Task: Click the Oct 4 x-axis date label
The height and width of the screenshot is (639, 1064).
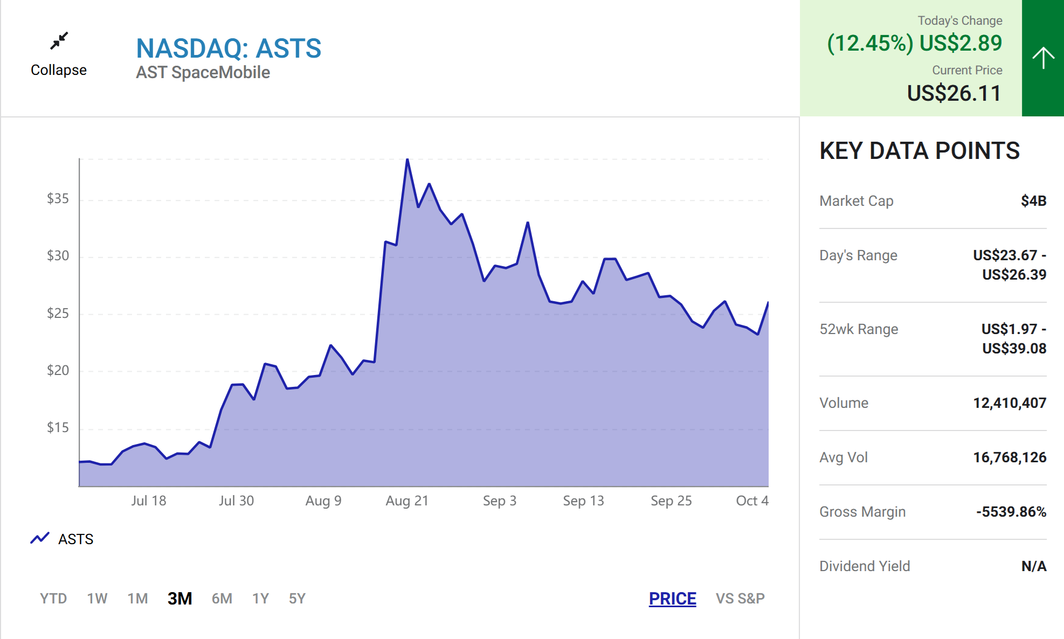Action: (752, 501)
